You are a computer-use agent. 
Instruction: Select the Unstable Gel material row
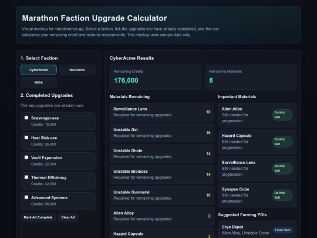point(162,133)
